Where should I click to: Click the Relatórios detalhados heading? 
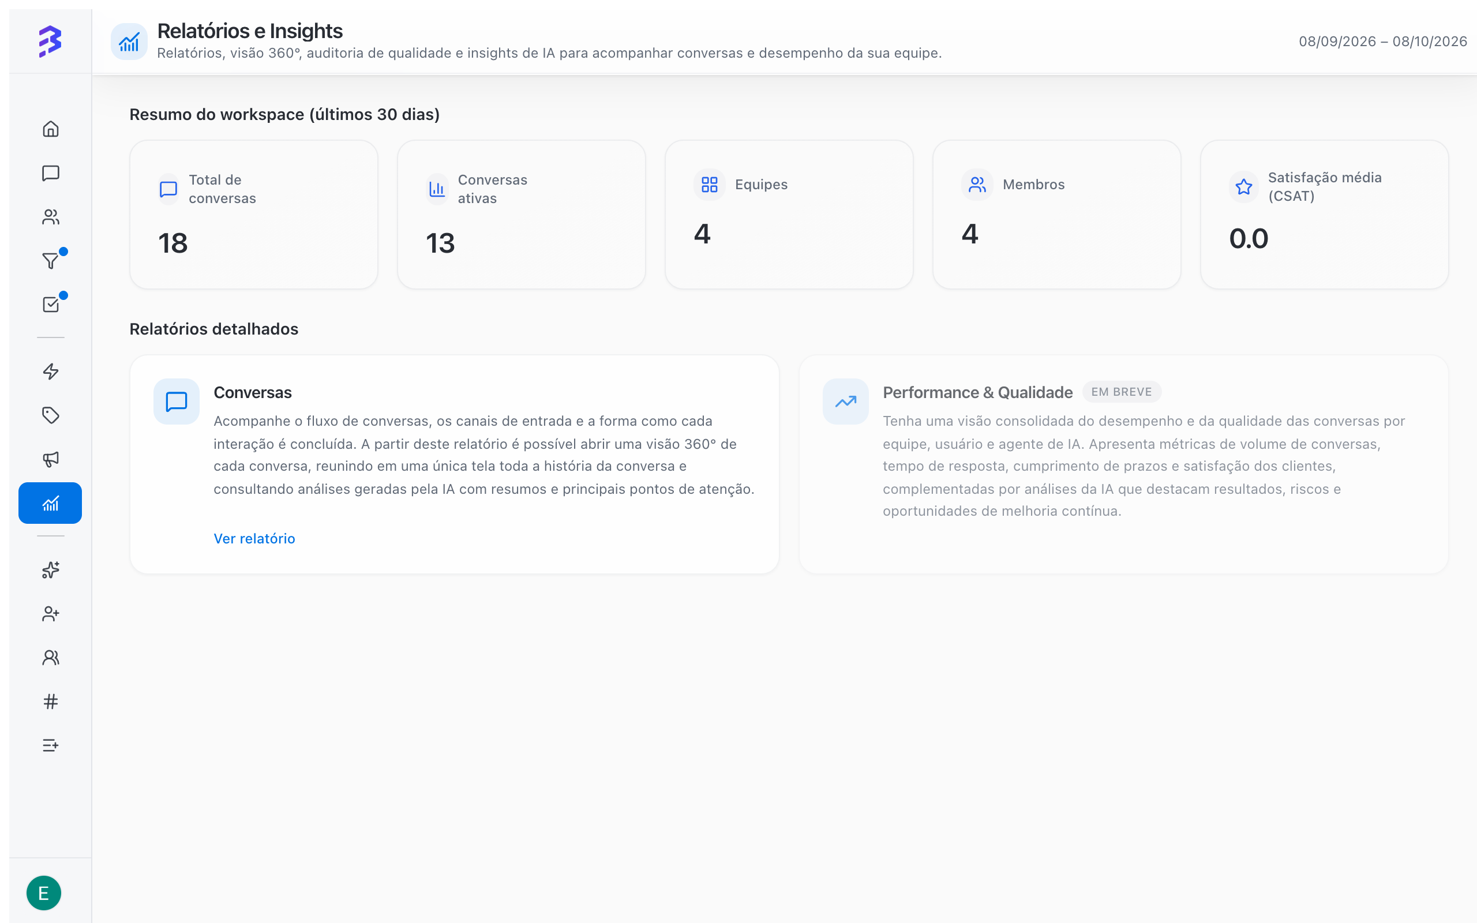(x=213, y=329)
